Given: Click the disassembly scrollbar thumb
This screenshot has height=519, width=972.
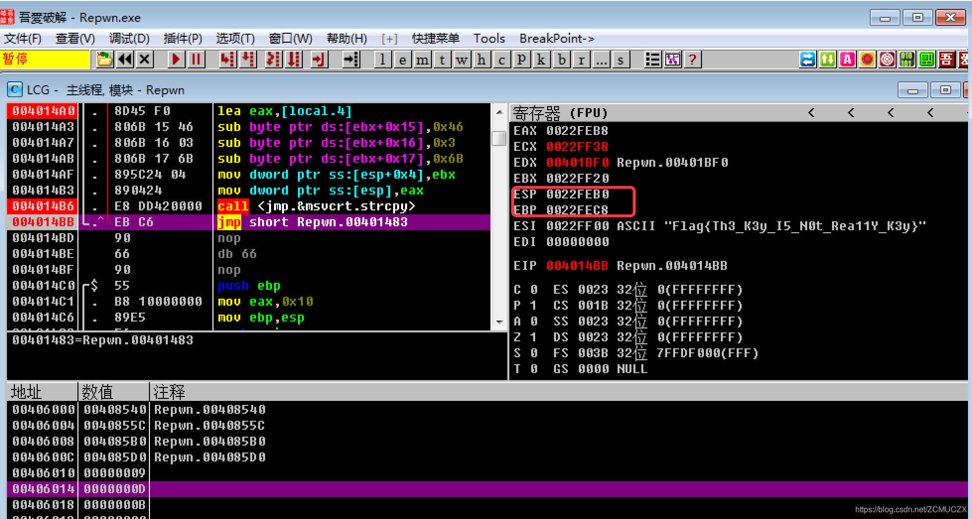Looking at the screenshot, I should click(x=499, y=138).
